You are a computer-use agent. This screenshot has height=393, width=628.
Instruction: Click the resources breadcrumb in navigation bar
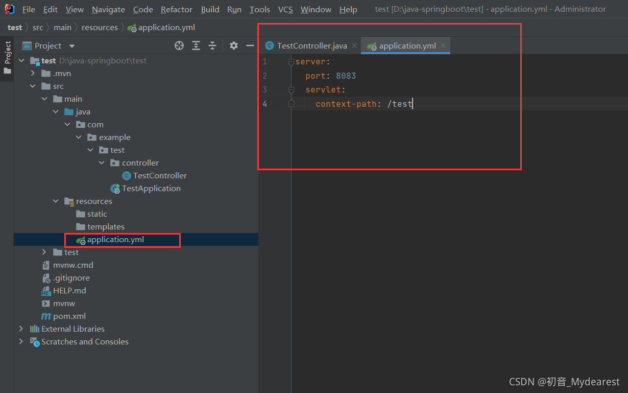100,28
